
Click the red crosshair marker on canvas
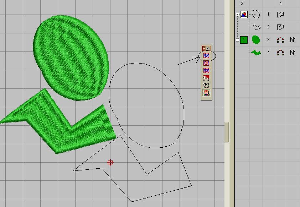(110, 163)
